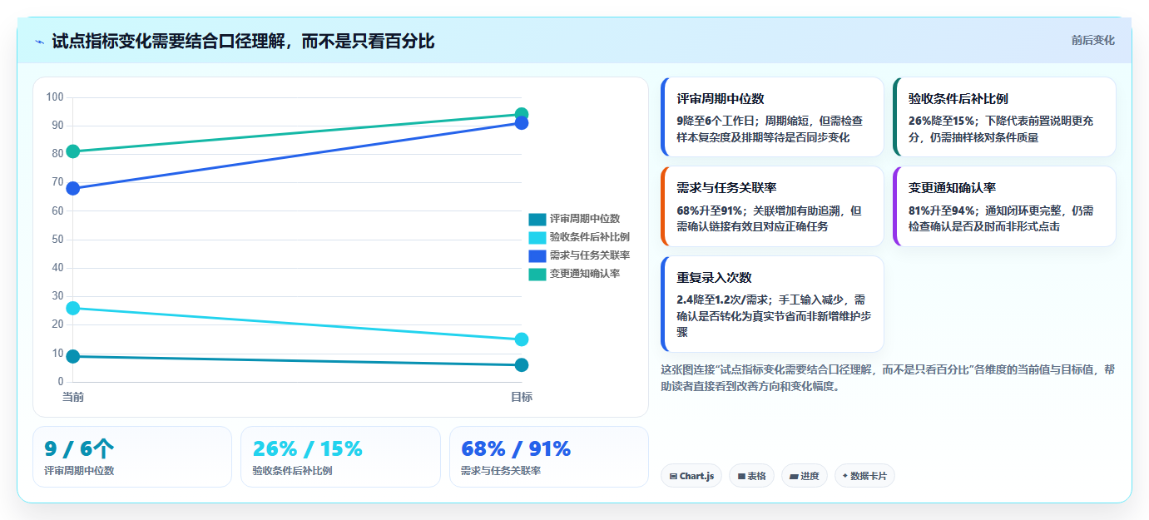Toggle 评审周期中位数 legend color box
This screenshot has width=1149, height=520.
537,219
